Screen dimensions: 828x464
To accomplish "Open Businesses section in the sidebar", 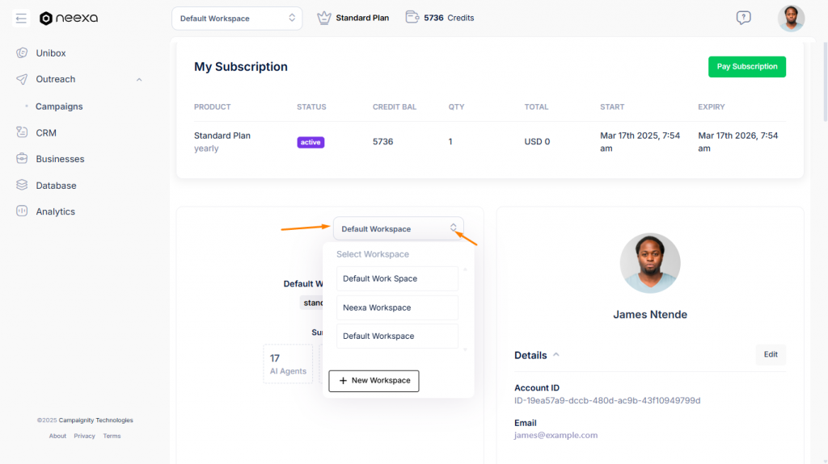I will [x=60, y=159].
